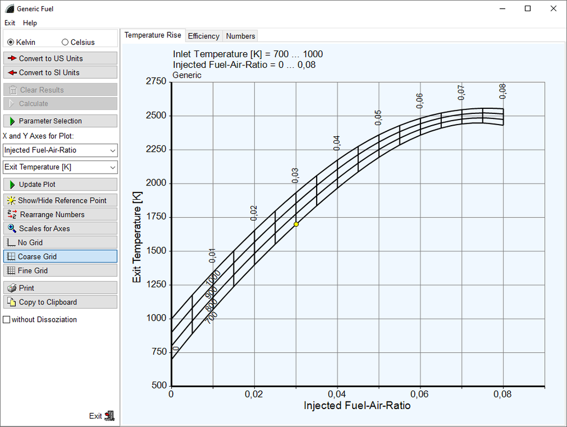Image resolution: width=567 pixels, height=427 pixels.
Task: Select the Kelvin radio button
Action: tap(11, 42)
